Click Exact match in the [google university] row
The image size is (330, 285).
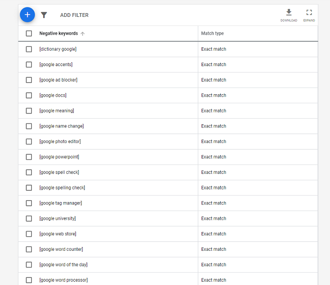214,218
